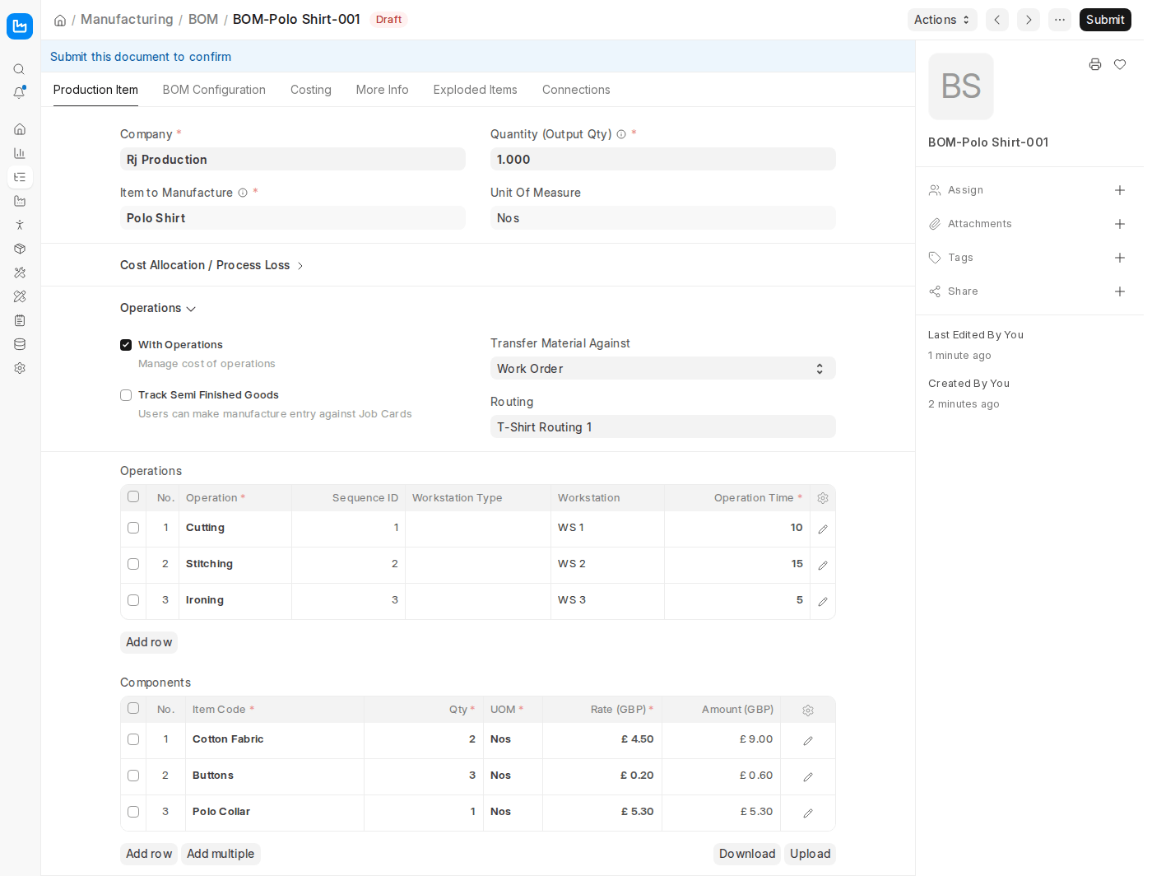Select the Stitching row checkbox
This screenshot has width=1152, height=876.
(133, 564)
